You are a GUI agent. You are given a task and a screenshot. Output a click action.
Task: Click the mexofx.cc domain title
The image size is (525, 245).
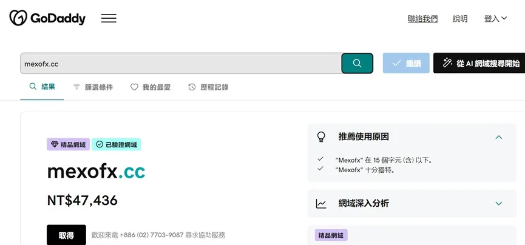96,172
